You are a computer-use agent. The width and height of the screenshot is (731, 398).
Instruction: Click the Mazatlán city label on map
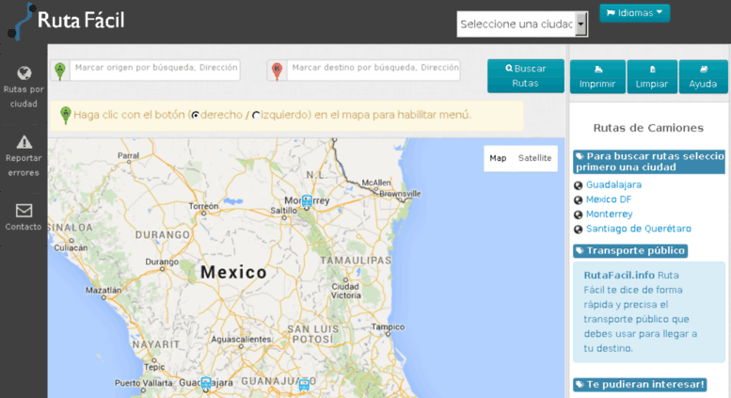point(103,290)
